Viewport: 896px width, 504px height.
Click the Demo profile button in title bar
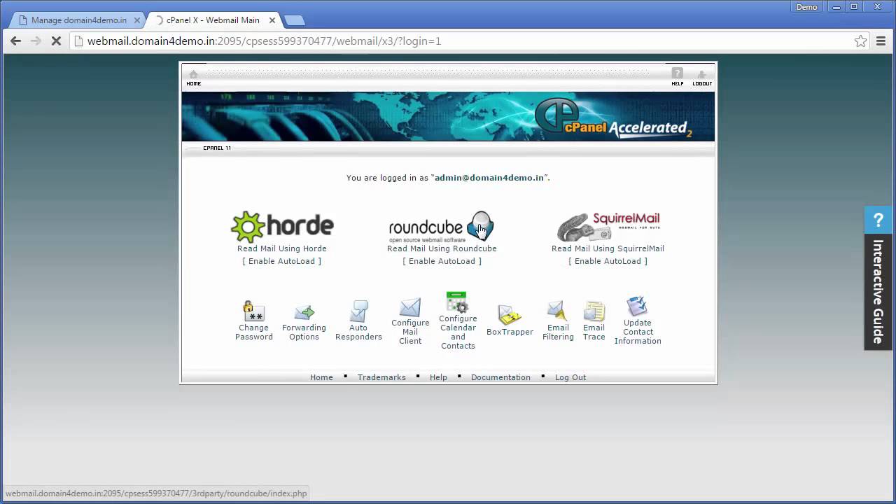806,7
